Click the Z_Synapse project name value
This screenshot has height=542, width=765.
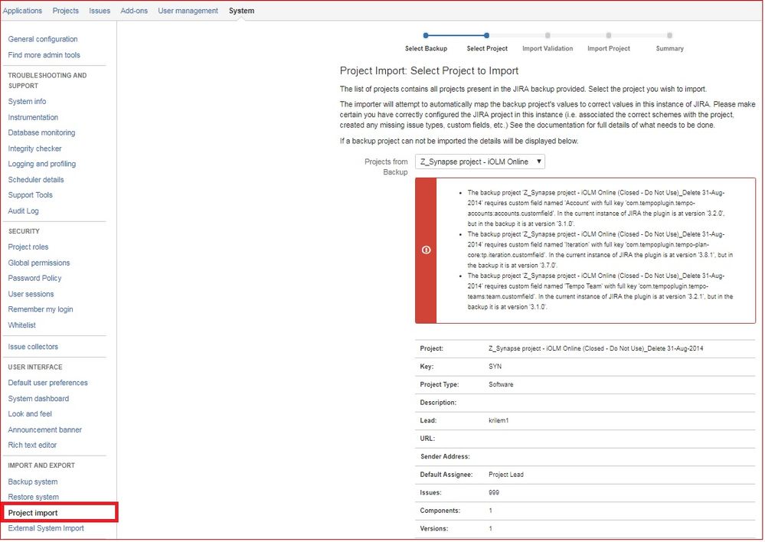tap(596, 349)
